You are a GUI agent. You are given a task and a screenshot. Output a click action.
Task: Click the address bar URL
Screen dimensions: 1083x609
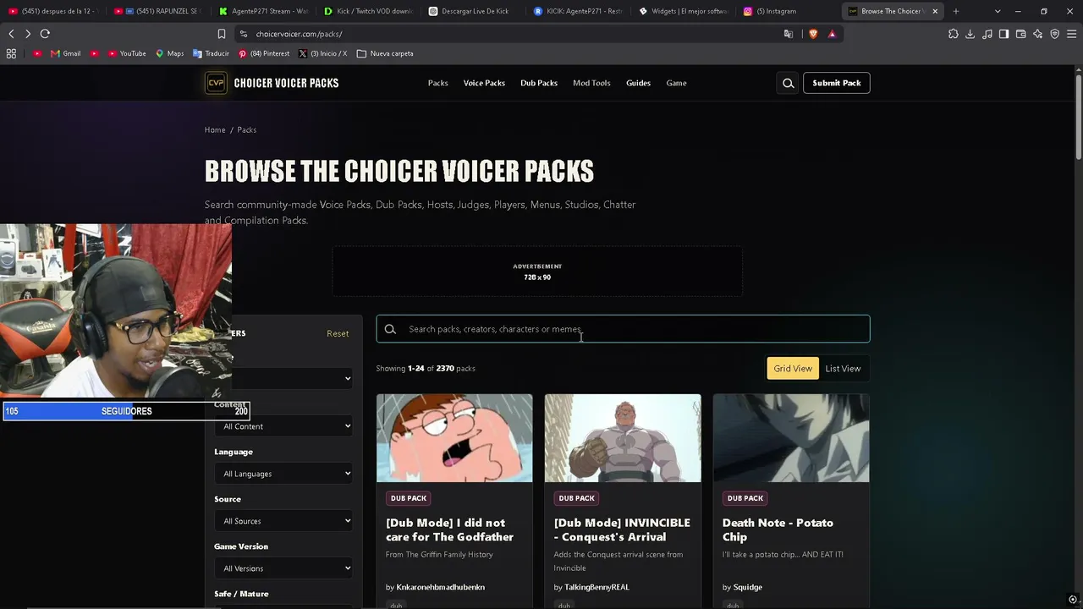pos(300,34)
